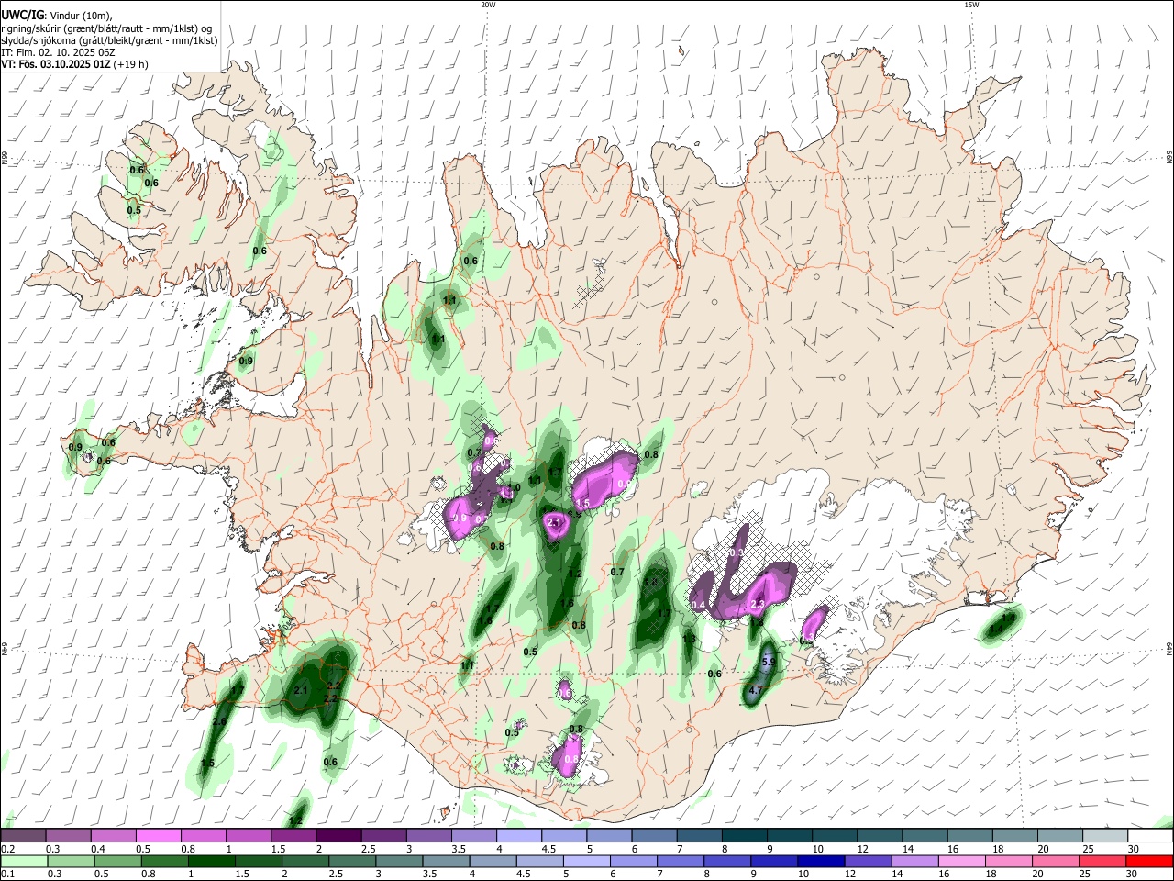Click the light pink 16–18 swatch in lower scale
1174x881 pixels.
tap(962, 862)
